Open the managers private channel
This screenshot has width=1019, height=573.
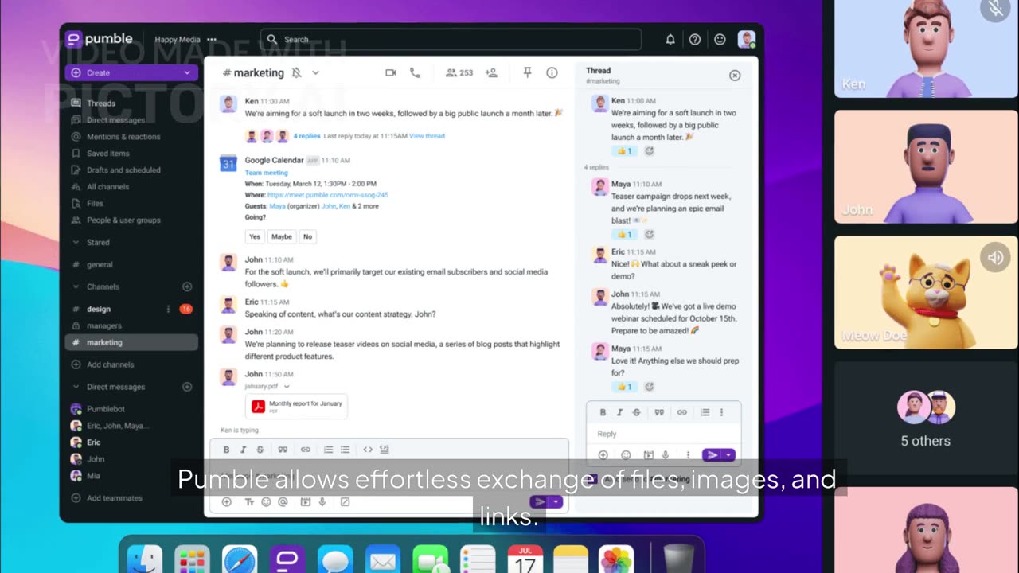pyautogui.click(x=103, y=325)
